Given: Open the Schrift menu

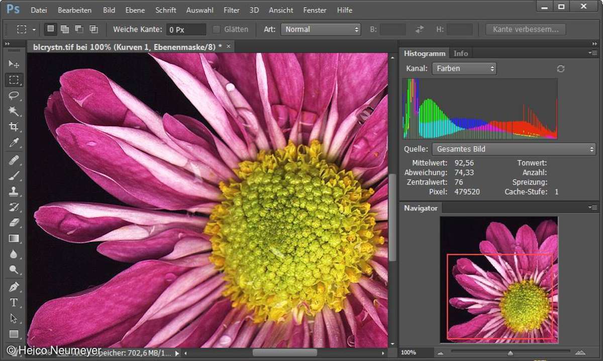Looking at the screenshot, I should click(166, 10).
